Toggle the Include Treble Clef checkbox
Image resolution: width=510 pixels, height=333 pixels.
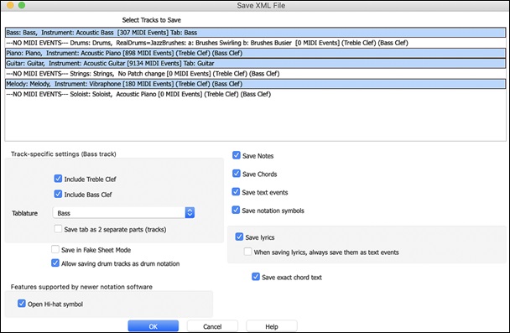coord(58,179)
